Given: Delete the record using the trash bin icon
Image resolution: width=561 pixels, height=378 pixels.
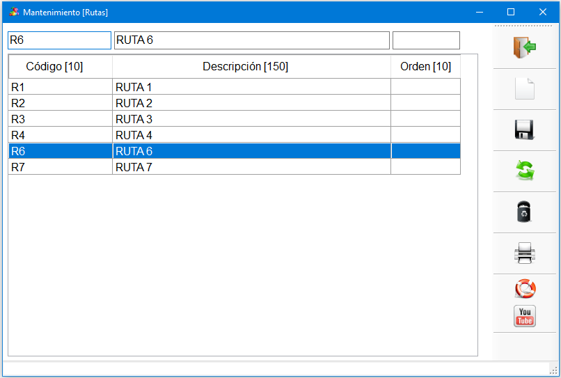Looking at the screenshot, I should 525,212.
